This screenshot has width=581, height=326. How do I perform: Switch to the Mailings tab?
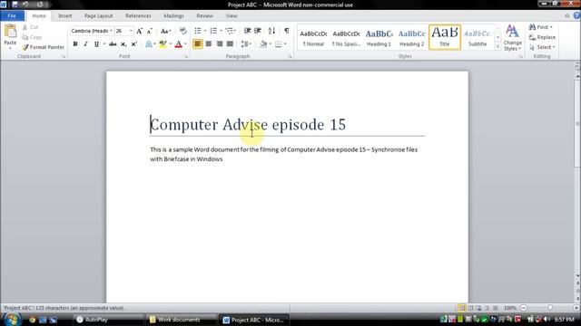173,16
